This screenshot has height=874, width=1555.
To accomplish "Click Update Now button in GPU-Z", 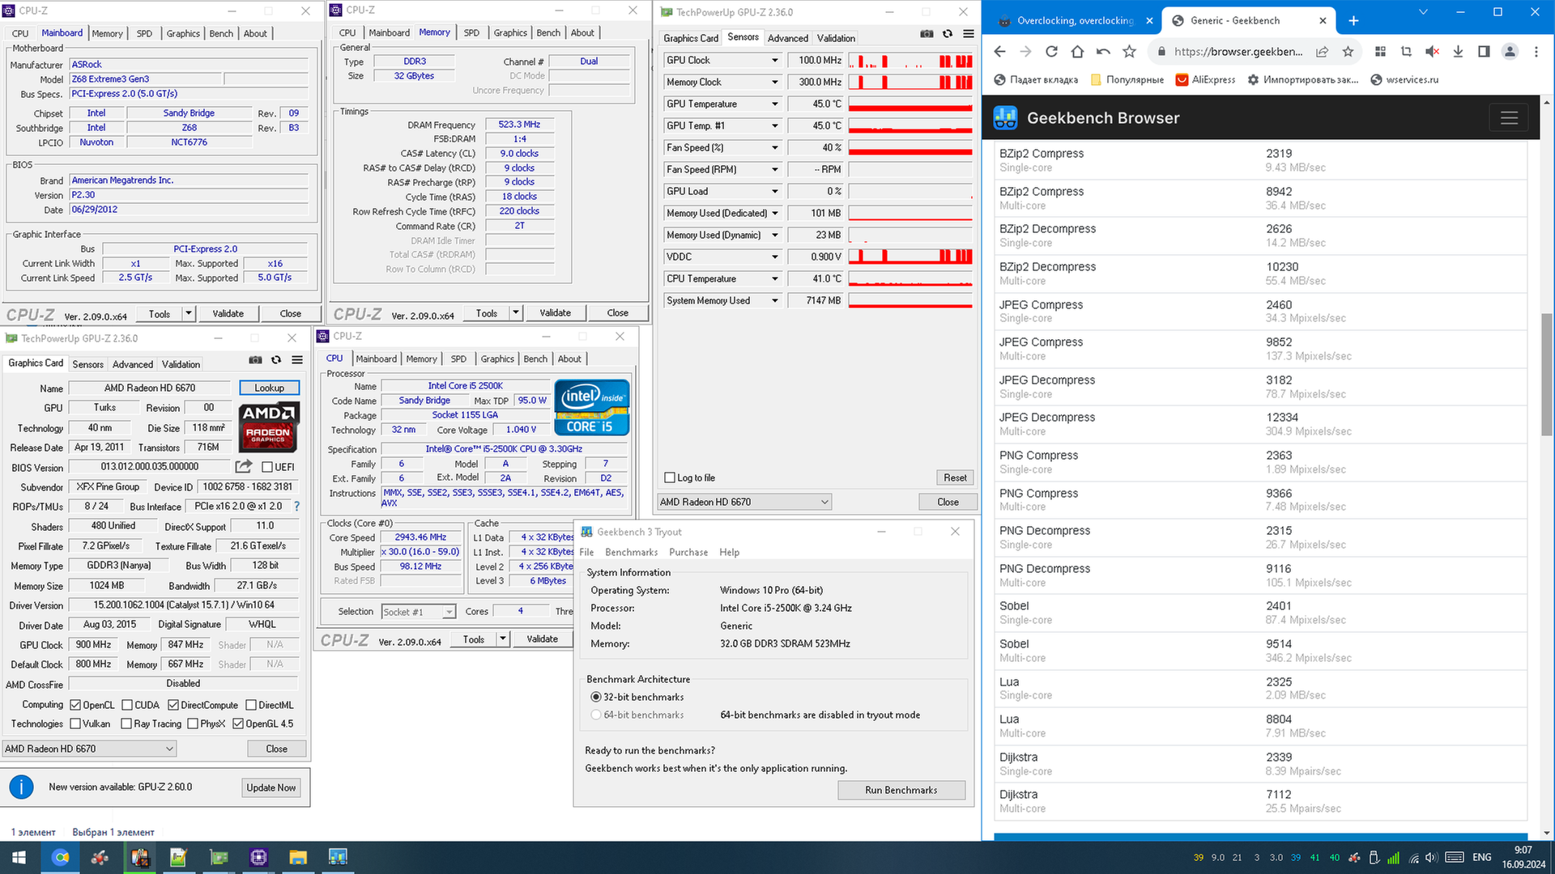I will coord(271,787).
